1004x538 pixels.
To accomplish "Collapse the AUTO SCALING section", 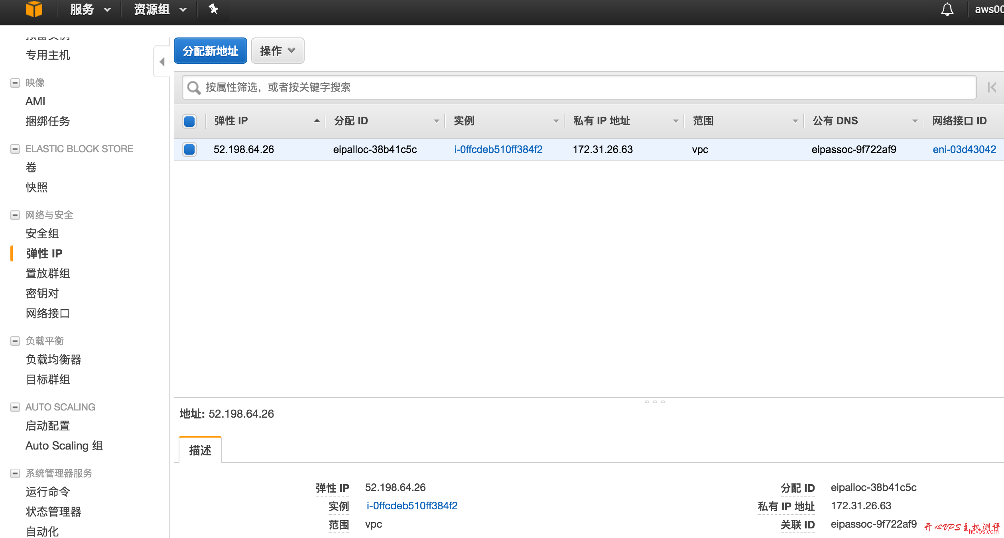I will (15, 407).
